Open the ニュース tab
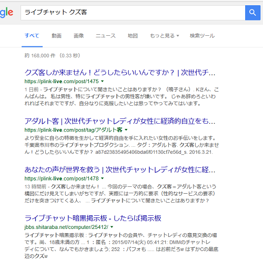This screenshot has height=260, width=263. click(x=106, y=36)
